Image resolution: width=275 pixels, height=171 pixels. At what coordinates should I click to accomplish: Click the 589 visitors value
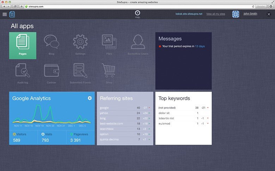17,140
